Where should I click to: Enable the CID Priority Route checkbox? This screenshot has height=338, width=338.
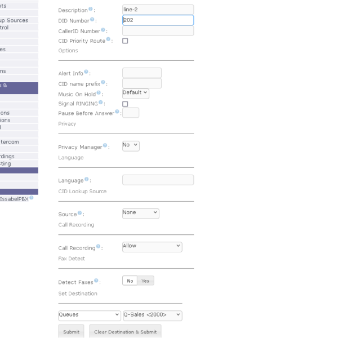[x=125, y=41]
